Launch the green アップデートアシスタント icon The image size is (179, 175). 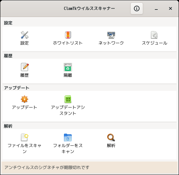coord(68,99)
